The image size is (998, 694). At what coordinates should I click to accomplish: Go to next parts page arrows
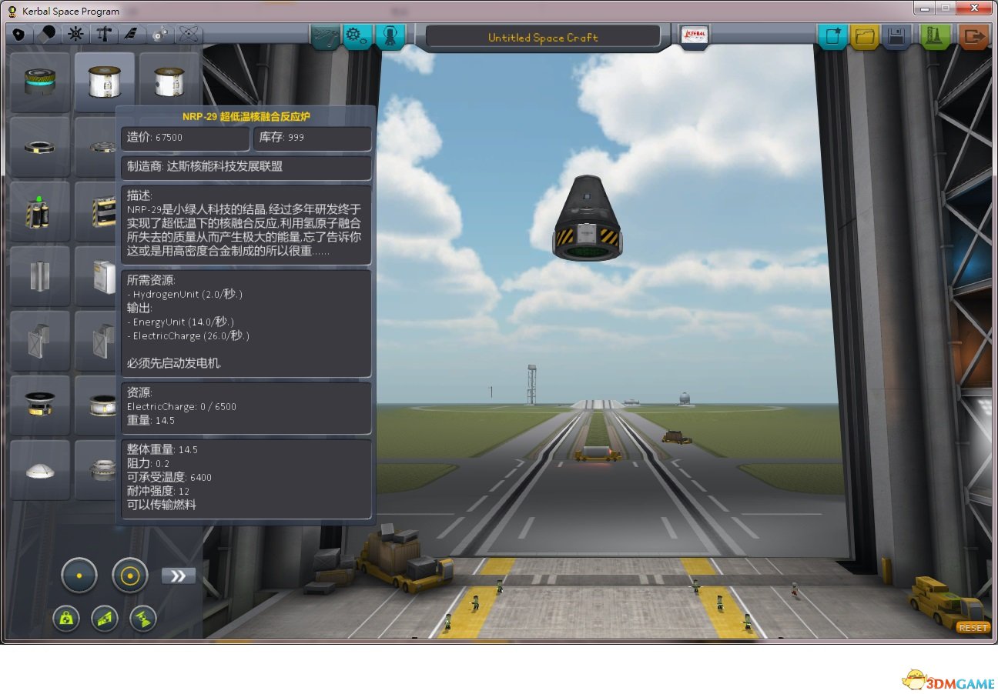[178, 576]
